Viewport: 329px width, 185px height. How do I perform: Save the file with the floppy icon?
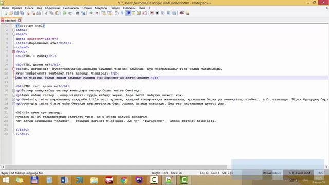click(x=16, y=13)
